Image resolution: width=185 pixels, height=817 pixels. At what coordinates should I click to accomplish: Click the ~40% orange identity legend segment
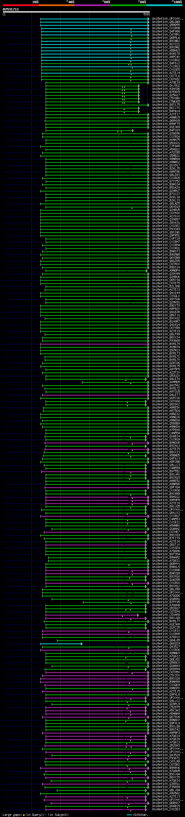coord(57,5)
